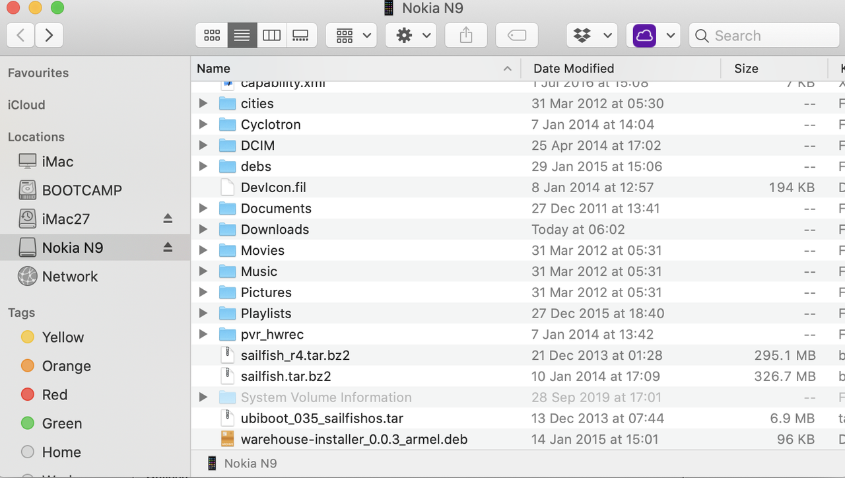Click the Favourites sidebar heading

tap(38, 73)
